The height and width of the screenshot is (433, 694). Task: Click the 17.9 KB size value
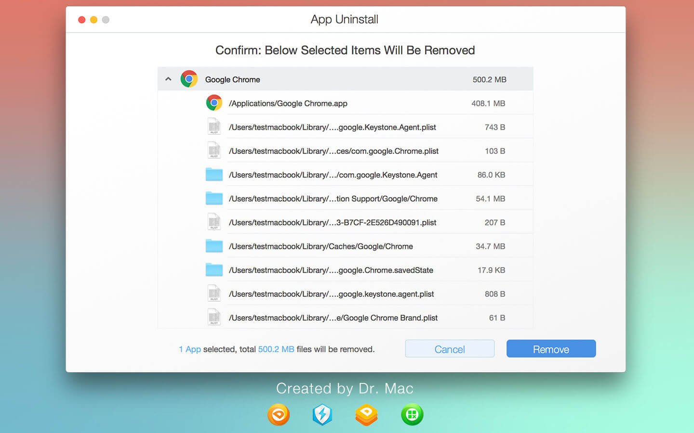491,270
